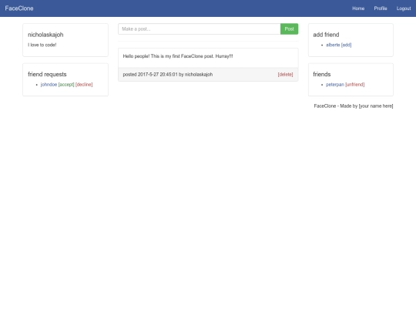This screenshot has width=416, height=312.
Task: Click the 'friends' panel heading
Action: [x=322, y=74]
